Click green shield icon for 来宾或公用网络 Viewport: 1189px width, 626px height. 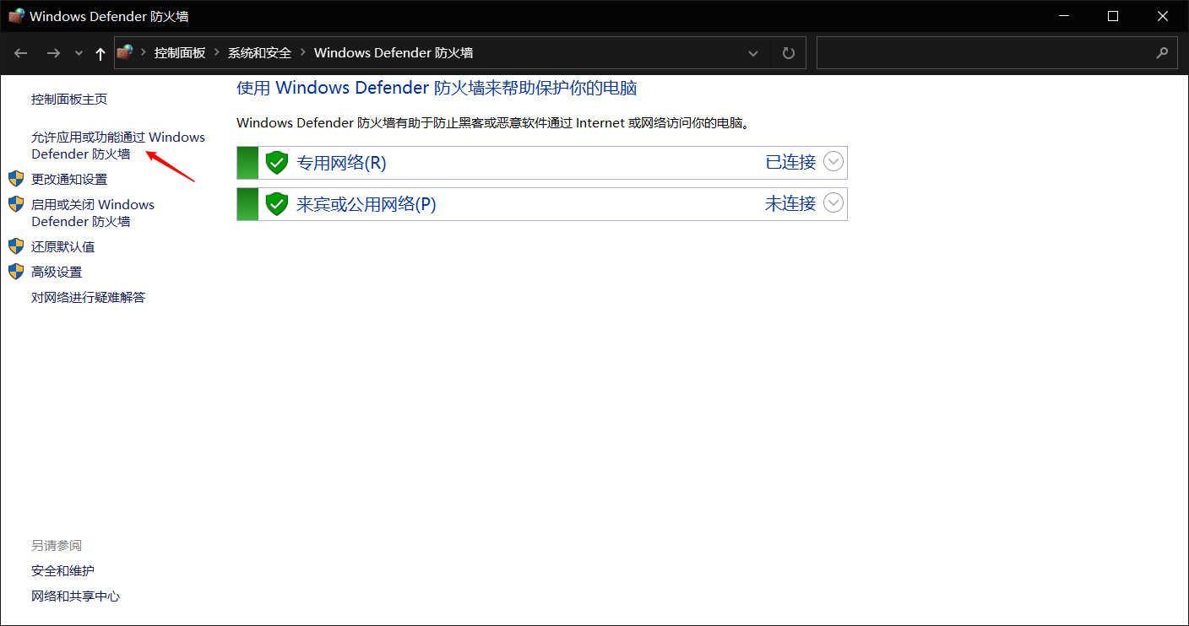click(277, 204)
